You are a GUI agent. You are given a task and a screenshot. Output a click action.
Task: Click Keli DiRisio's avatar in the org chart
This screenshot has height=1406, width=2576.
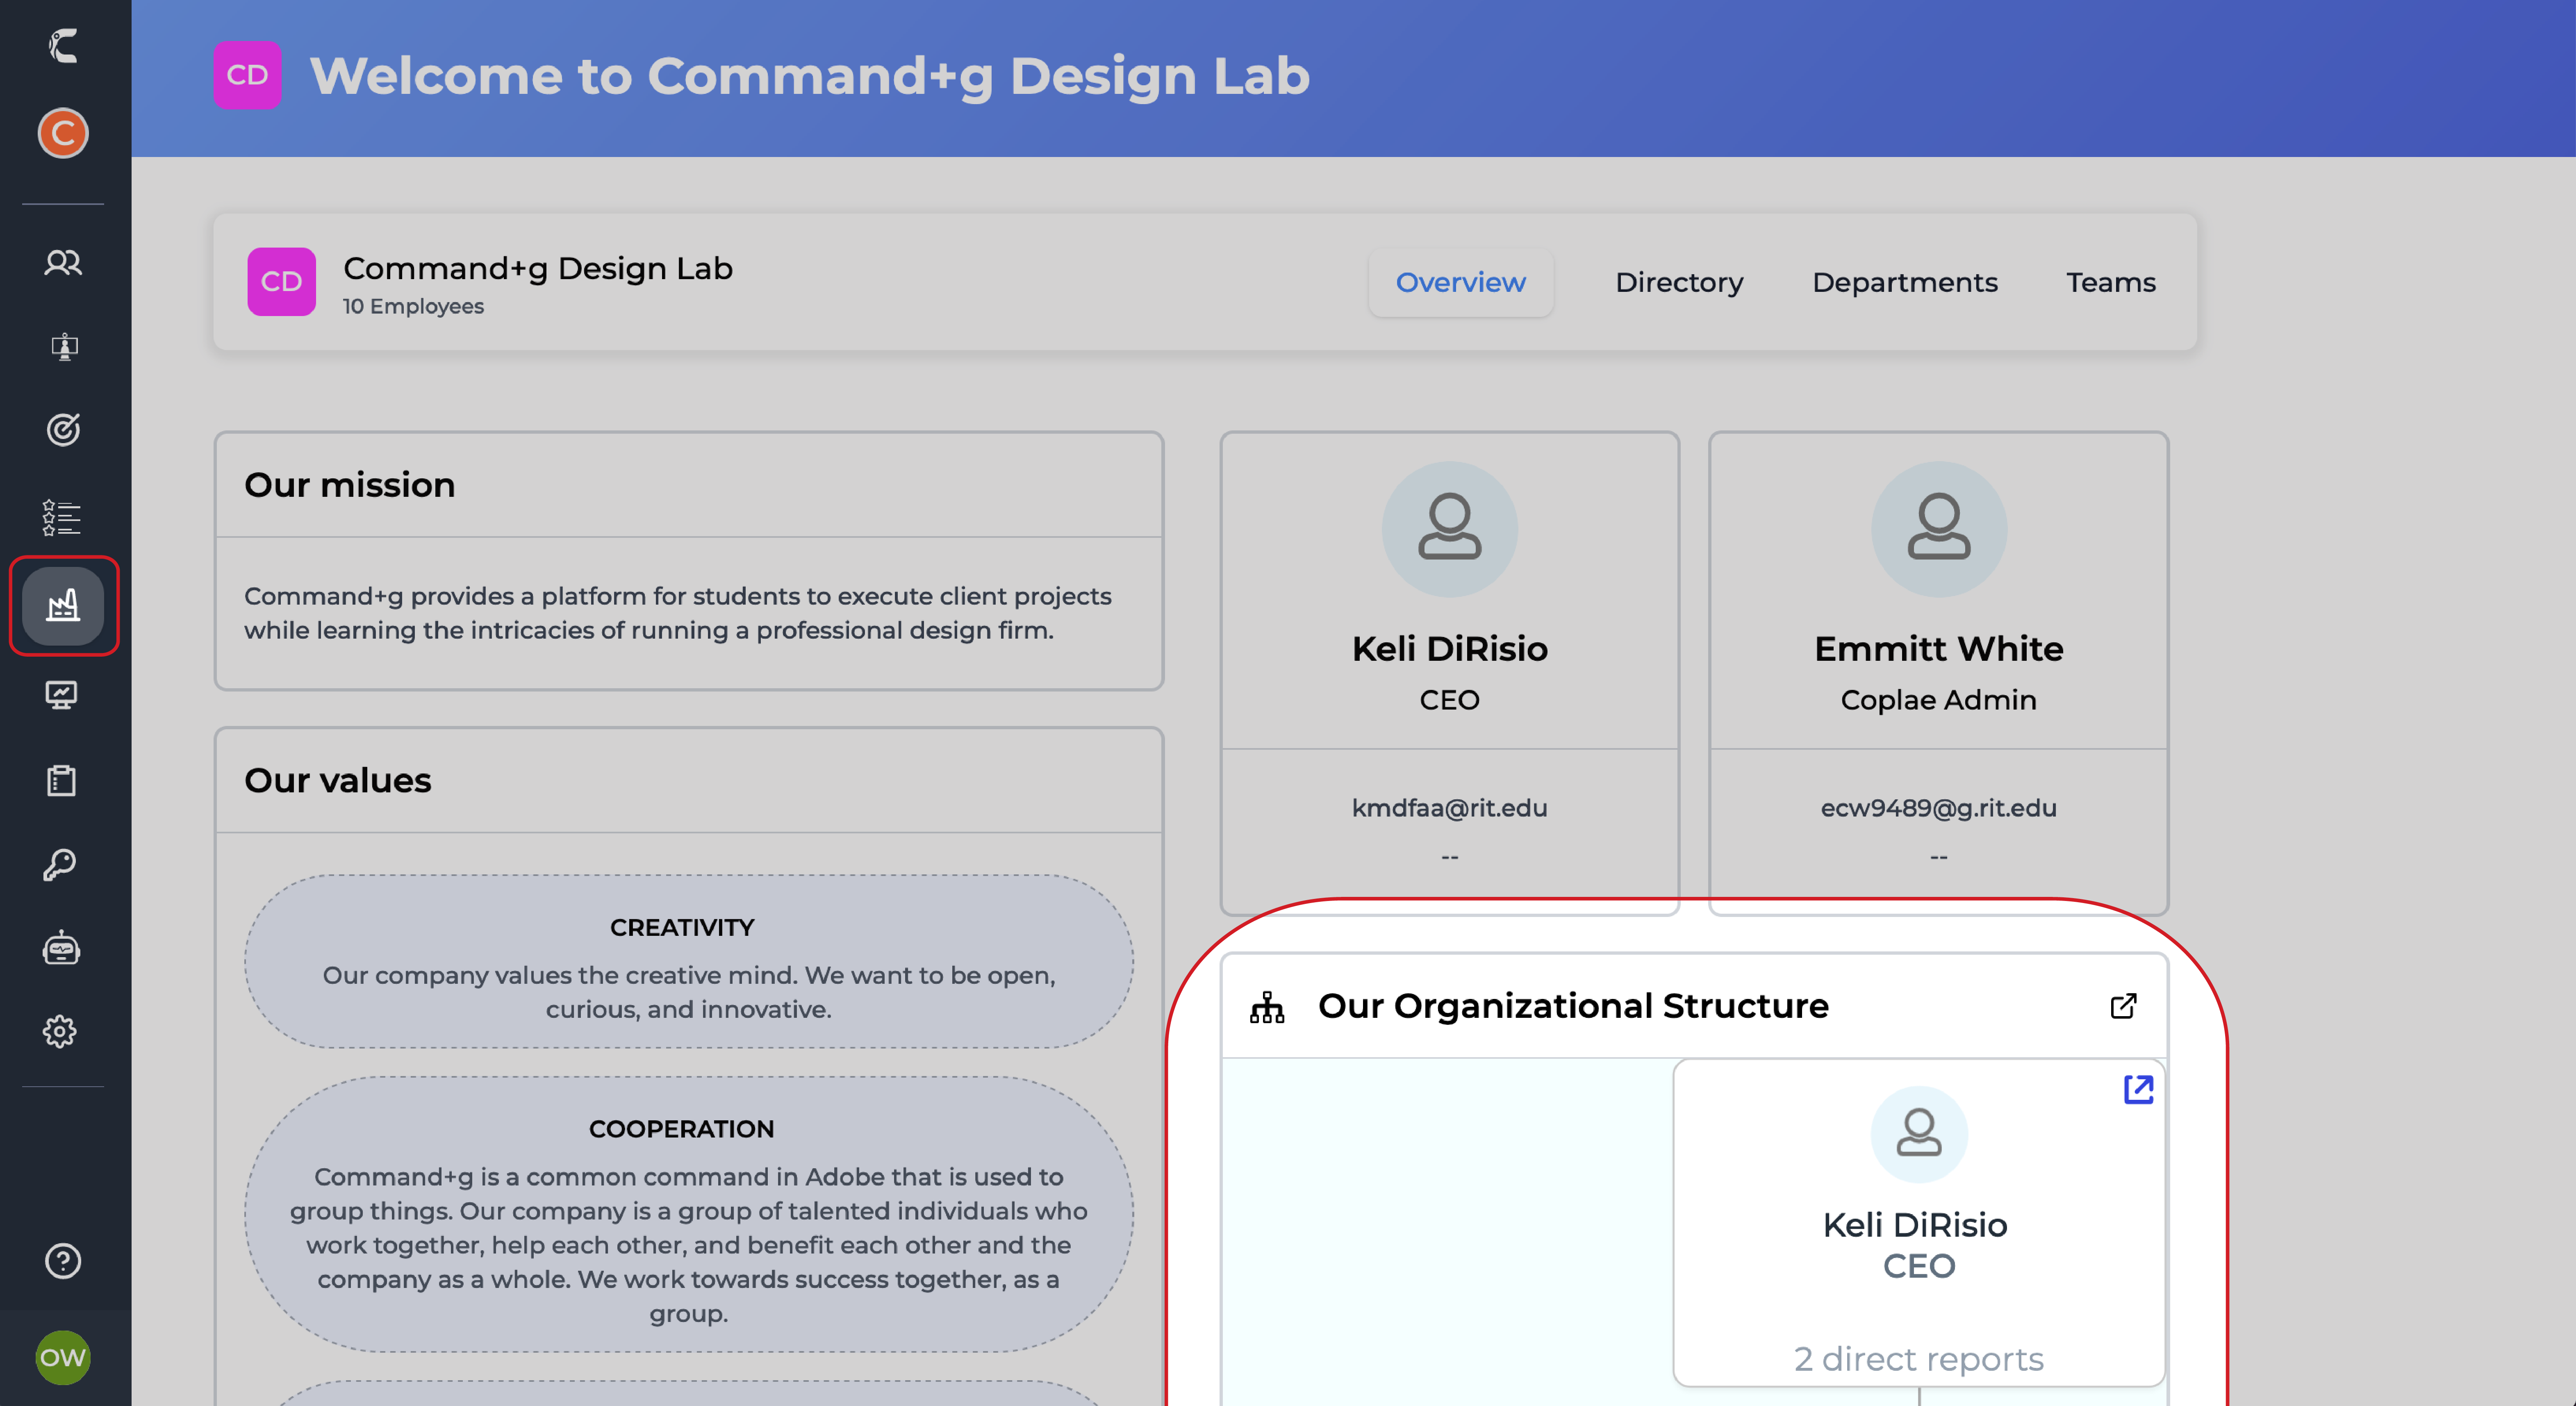point(1918,1134)
